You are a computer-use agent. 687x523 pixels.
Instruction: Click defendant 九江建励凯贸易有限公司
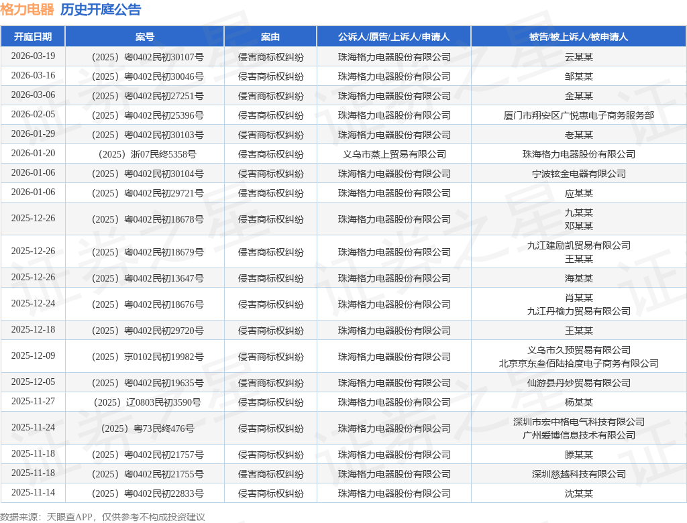pyautogui.click(x=579, y=245)
